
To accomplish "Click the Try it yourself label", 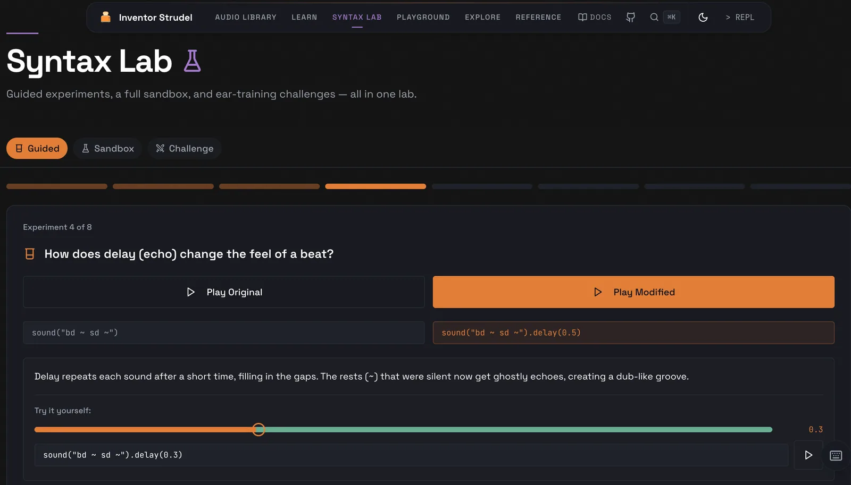I will [63, 411].
